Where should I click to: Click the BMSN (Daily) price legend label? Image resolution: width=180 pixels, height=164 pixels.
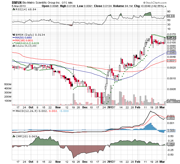(x=25, y=35)
